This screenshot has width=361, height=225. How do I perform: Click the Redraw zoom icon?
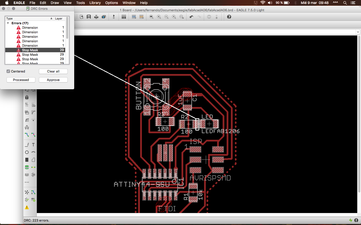click(x=174, y=17)
